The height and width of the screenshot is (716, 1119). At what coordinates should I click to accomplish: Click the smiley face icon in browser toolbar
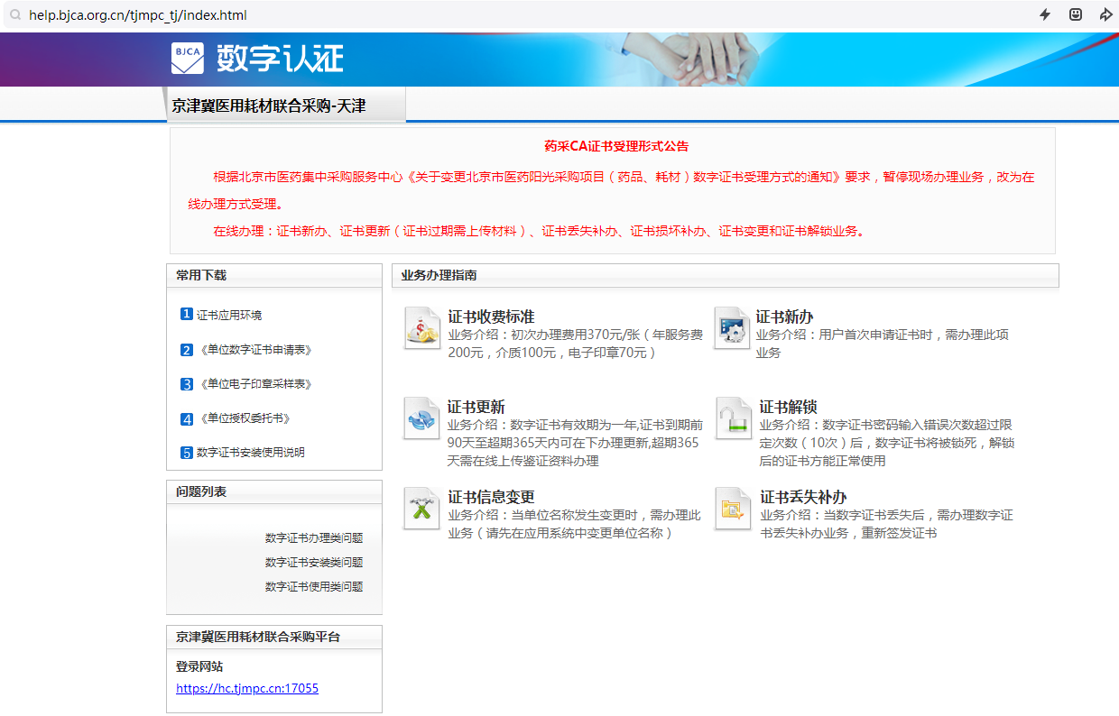coord(1076,14)
